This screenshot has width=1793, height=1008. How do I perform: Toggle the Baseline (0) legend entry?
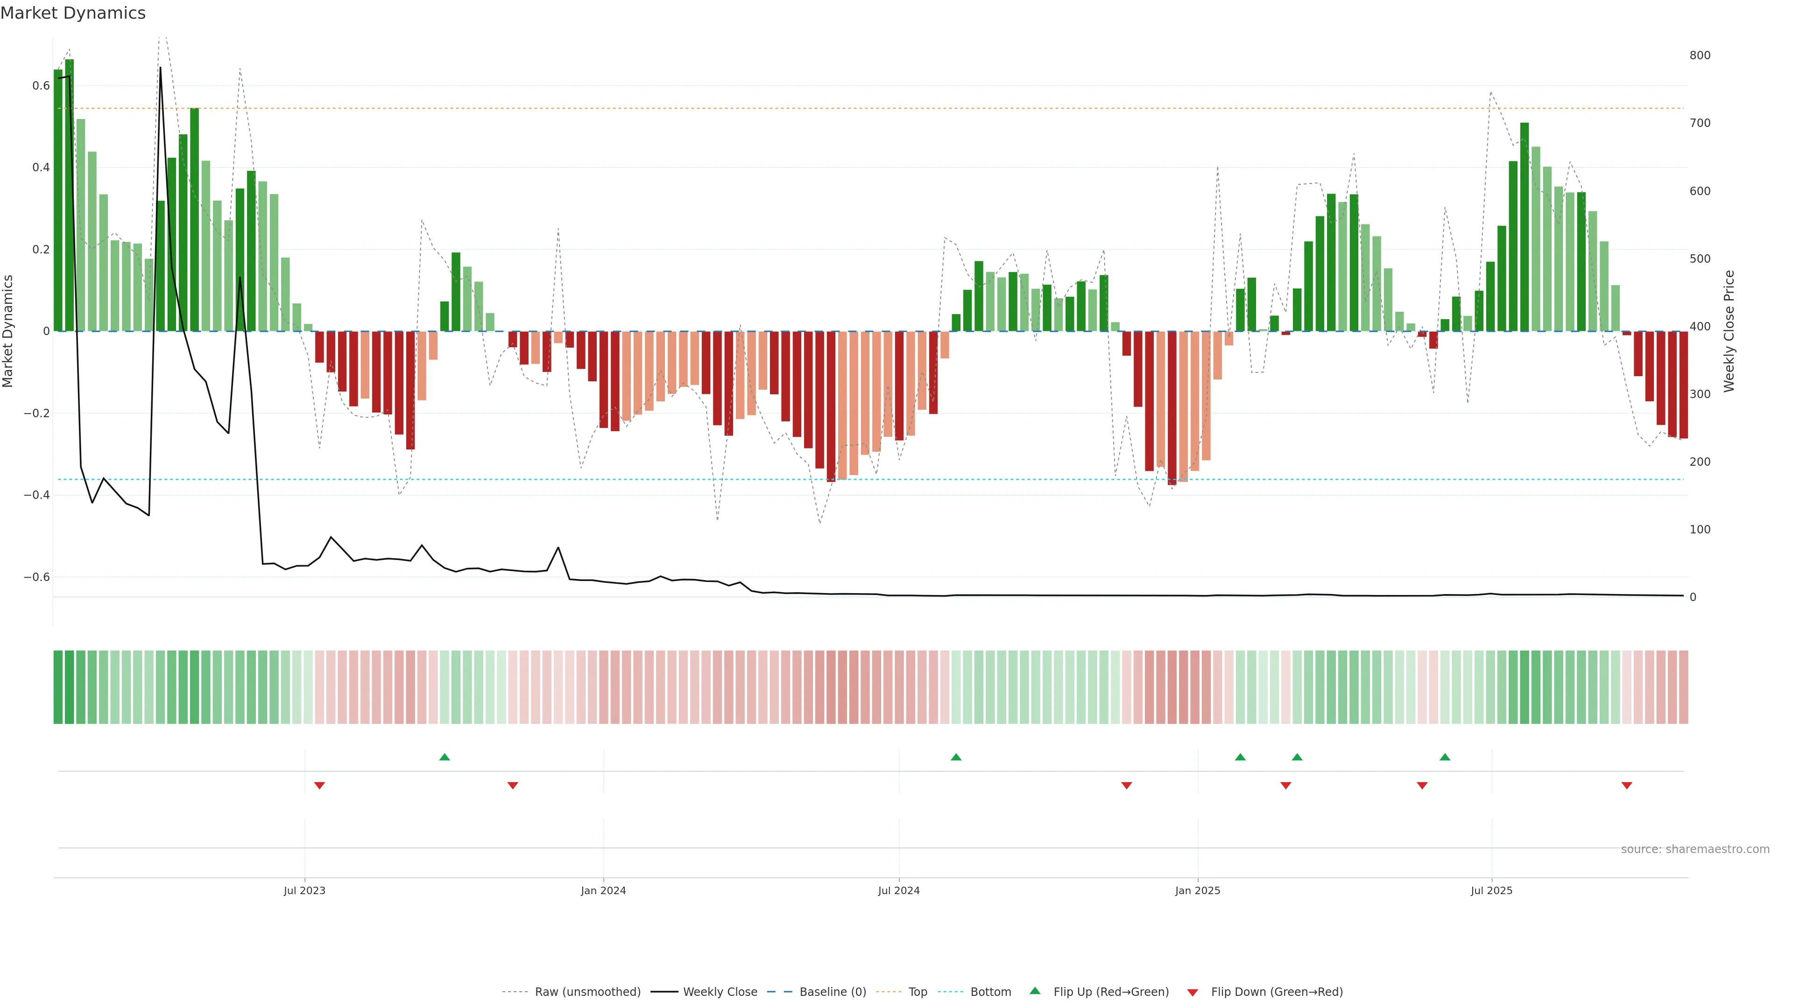[x=833, y=992]
